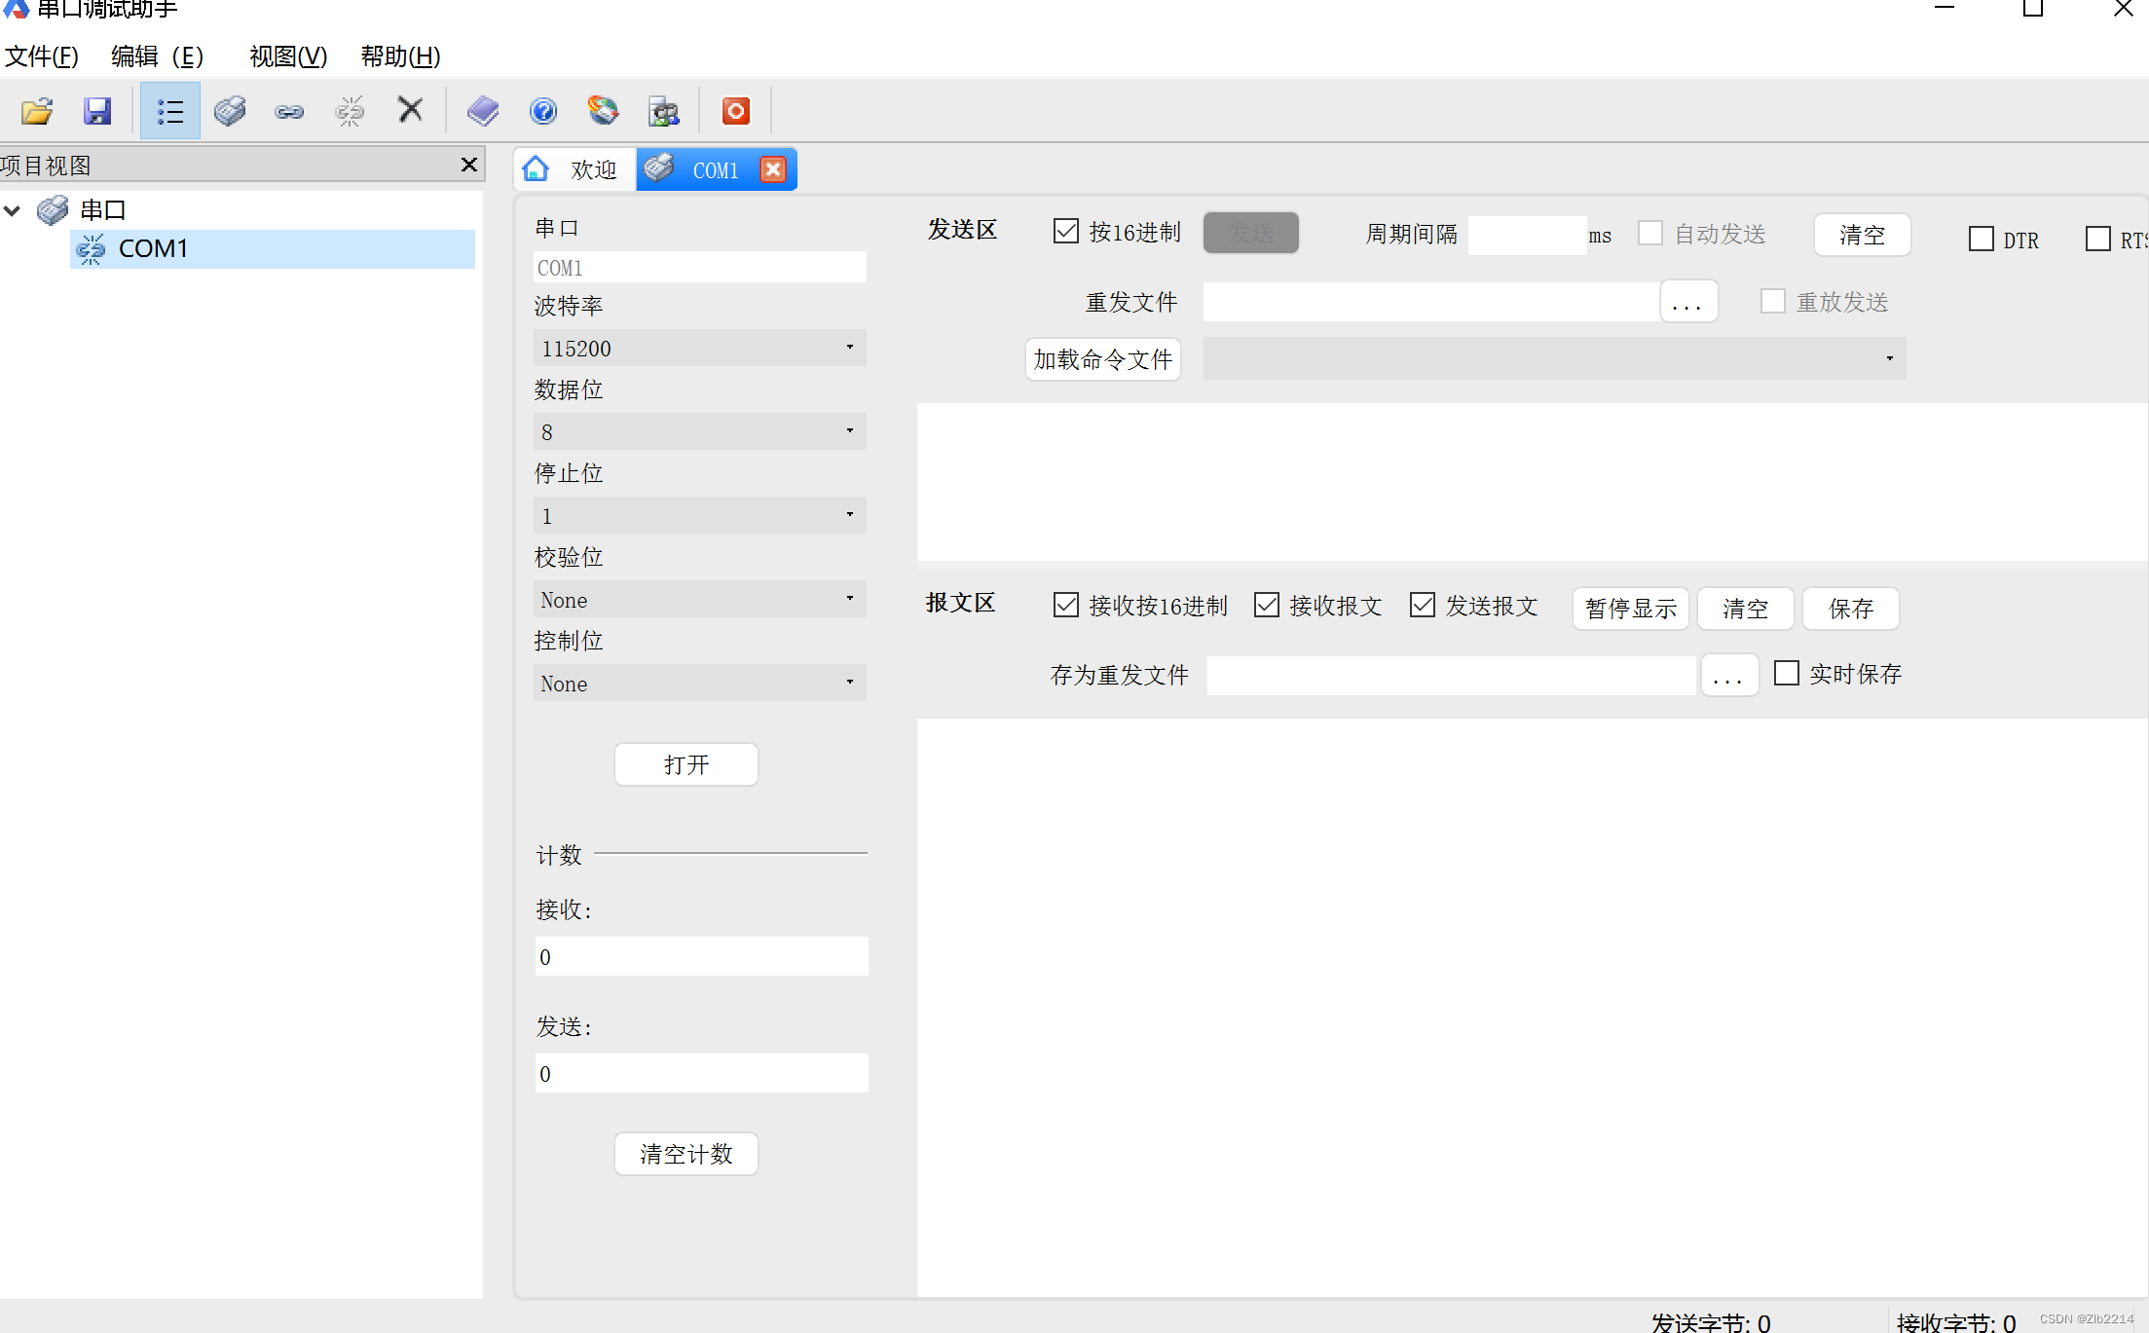Expand 波特率 baud rate dropdown
The width and height of the screenshot is (2149, 1333).
click(849, 347)
